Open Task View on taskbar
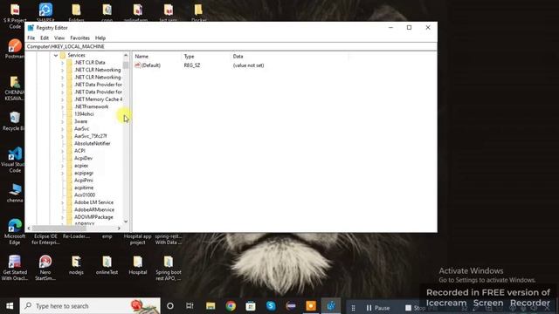 point(190,306)
